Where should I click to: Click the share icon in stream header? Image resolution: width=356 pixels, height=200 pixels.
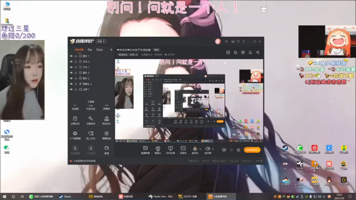click(x=258, y=52)
